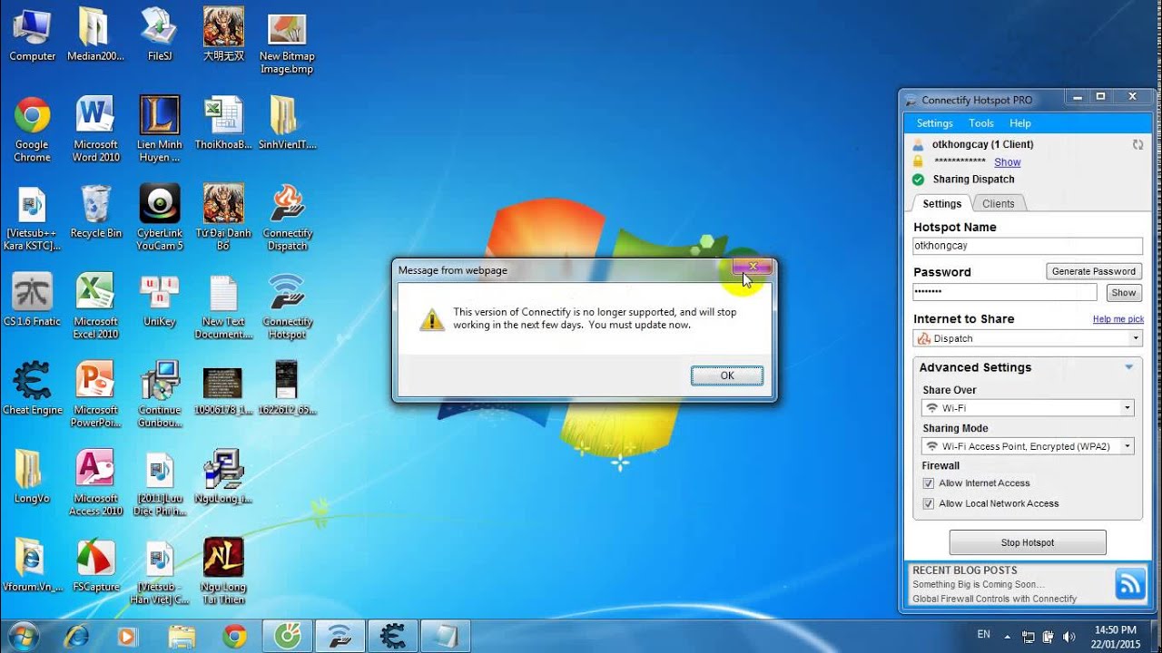Open the ThoiKhoaB... spreadsheet file
Viewport: 1162px width, 653px height.
tap(223, 122)
